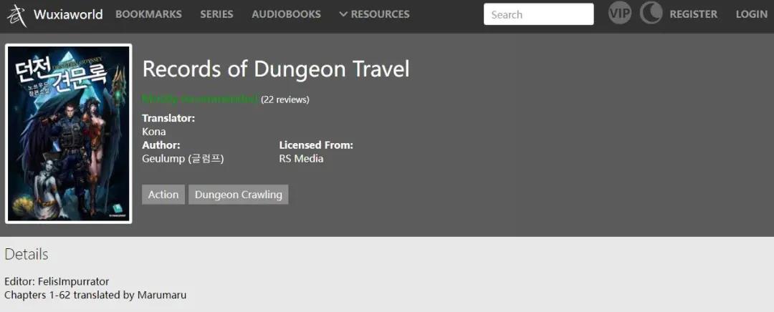Viewport: 774px width, 312px height.
Task: Open the 22 reviews link
Action: [285, 99]
